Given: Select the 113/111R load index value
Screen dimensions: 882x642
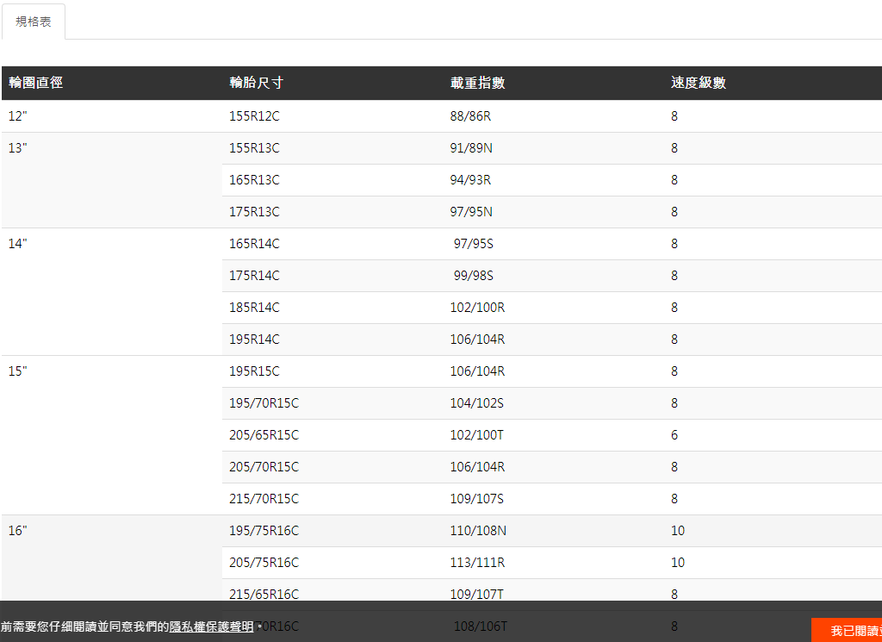Looking at the screenshot, I should tap(477, 563).
